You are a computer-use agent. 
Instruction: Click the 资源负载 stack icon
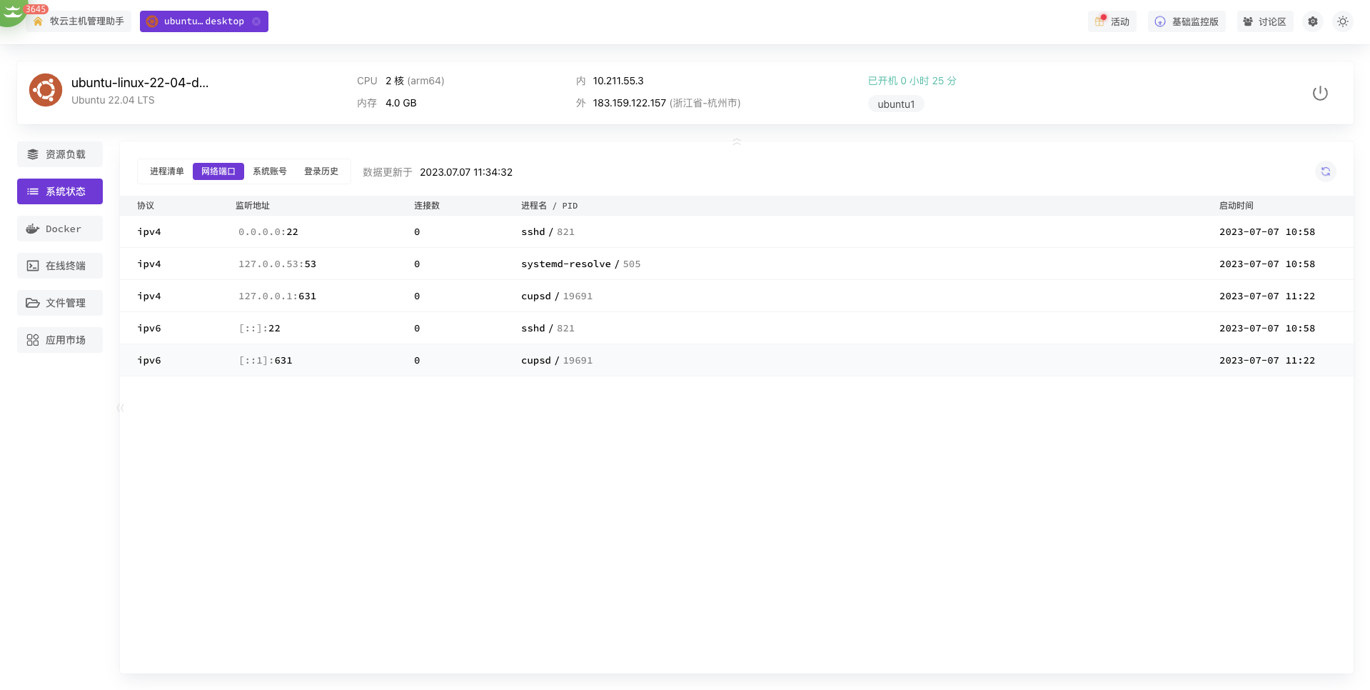pos(33,154)
